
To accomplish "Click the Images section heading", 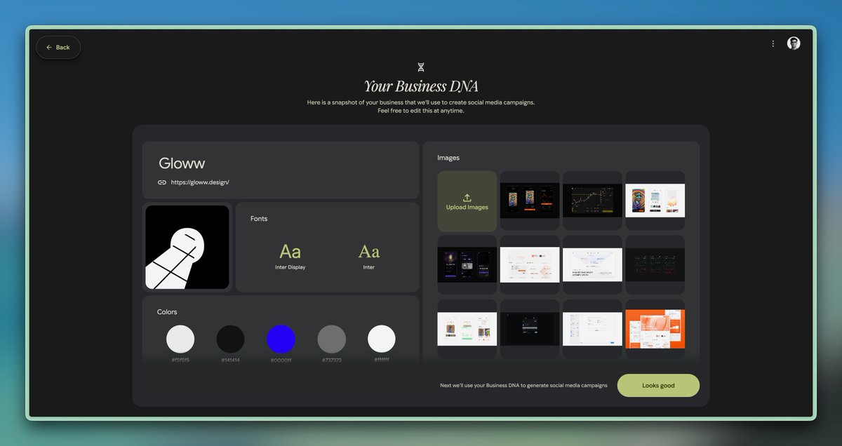I will 448,158.
